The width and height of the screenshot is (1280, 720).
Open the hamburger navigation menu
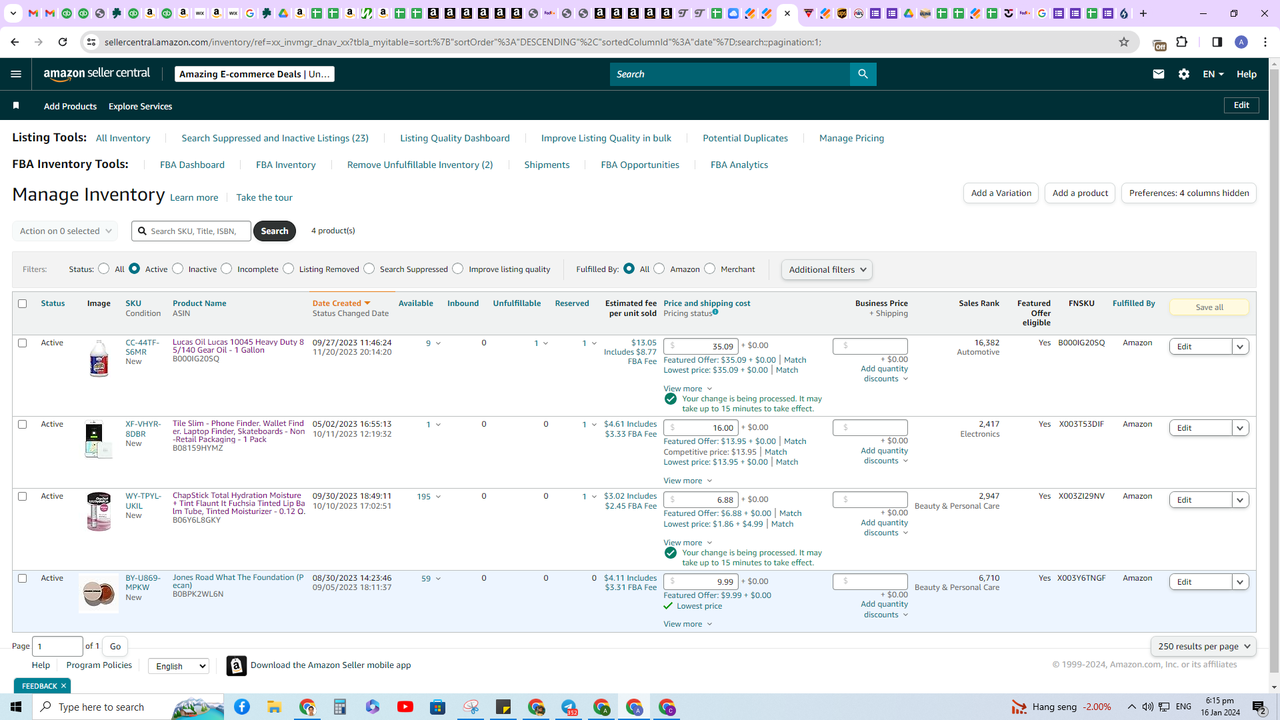point(16,74)
